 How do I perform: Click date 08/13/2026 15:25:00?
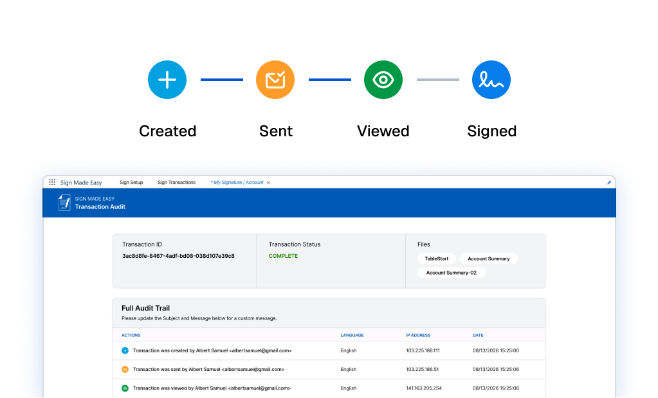pos(496,350)
